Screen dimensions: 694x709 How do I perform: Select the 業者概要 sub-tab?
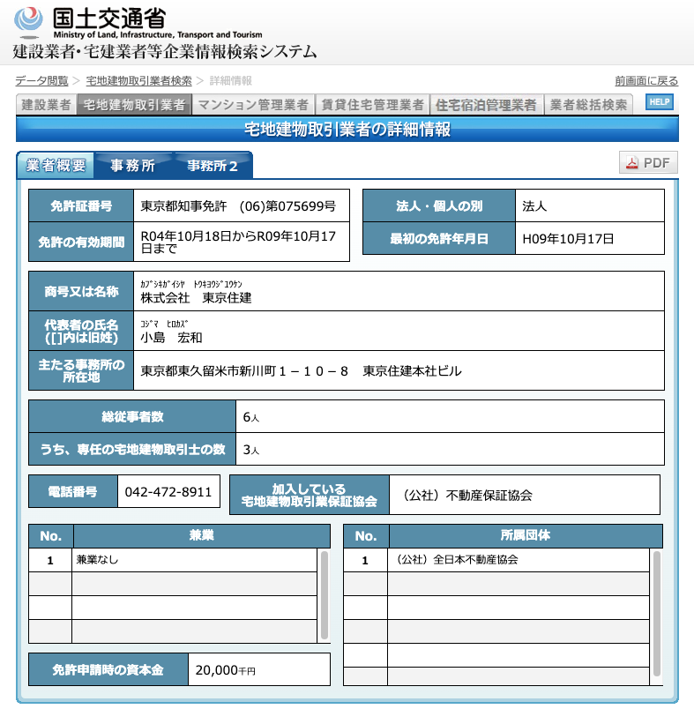click(56, 166)
